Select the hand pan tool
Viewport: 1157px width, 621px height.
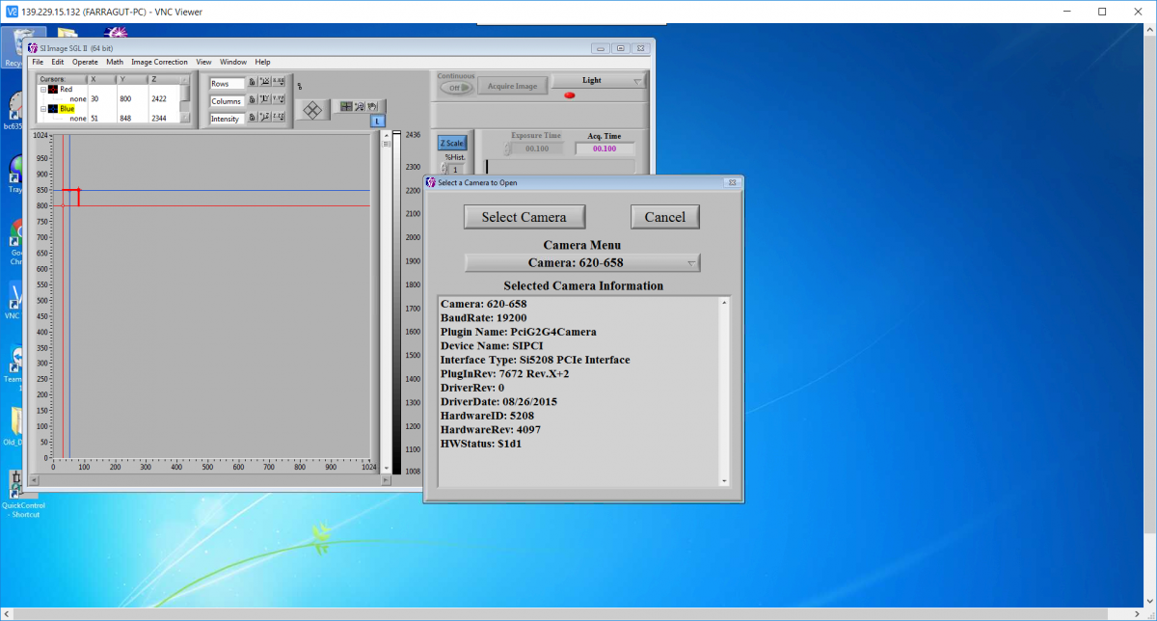coord(372,106)
